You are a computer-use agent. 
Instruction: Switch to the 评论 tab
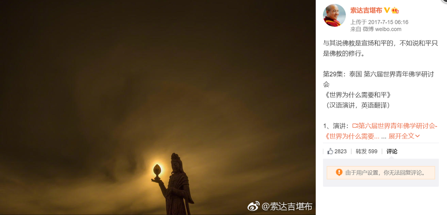pos(392,151)
